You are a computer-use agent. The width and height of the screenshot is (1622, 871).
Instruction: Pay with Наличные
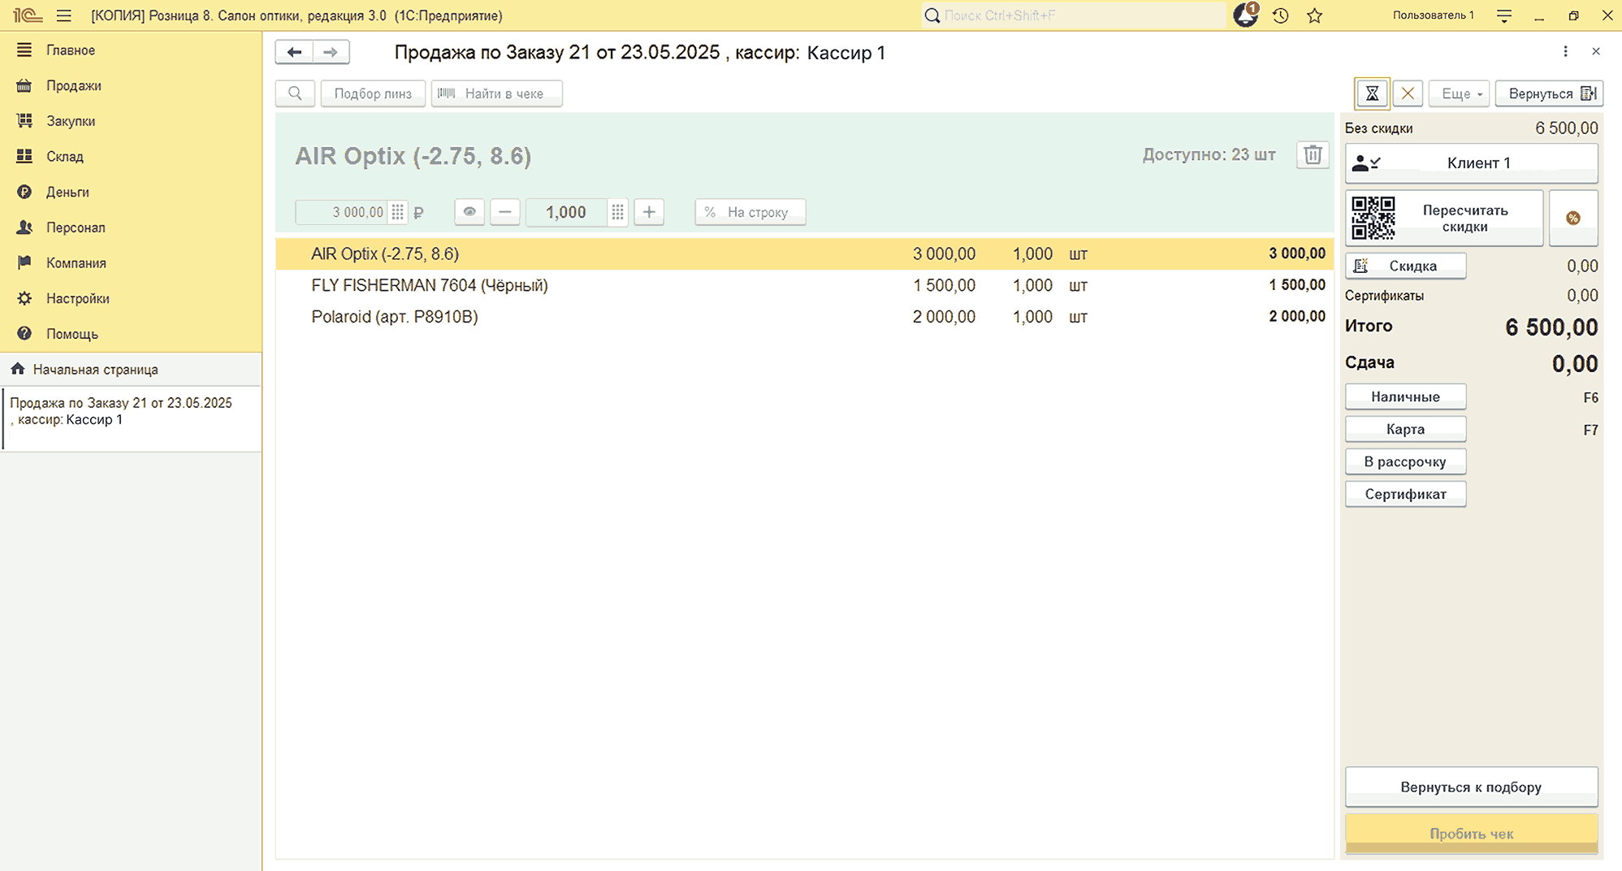(1406, 396)
